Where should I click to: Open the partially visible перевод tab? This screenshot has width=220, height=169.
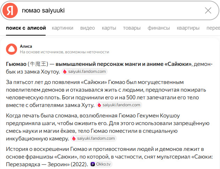pos(213,28)
